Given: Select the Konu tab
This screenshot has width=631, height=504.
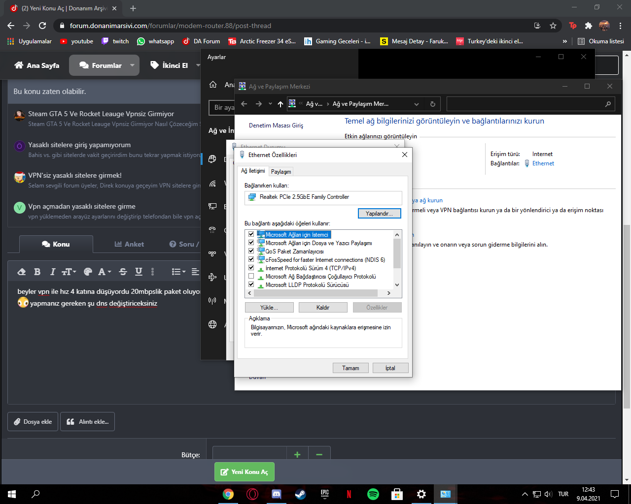Looking at the screenshot, I should pos(56,244).
